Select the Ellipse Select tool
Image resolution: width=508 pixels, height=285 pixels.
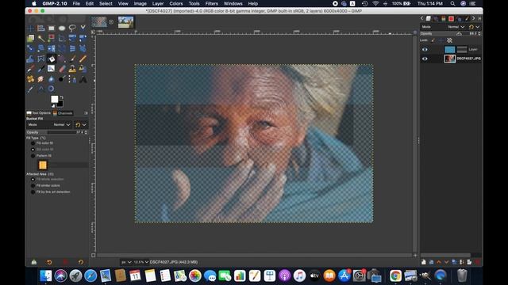[62, 28]
